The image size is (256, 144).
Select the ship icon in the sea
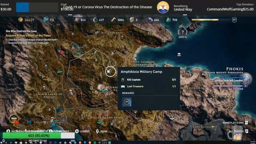click(x=179, y=54)
